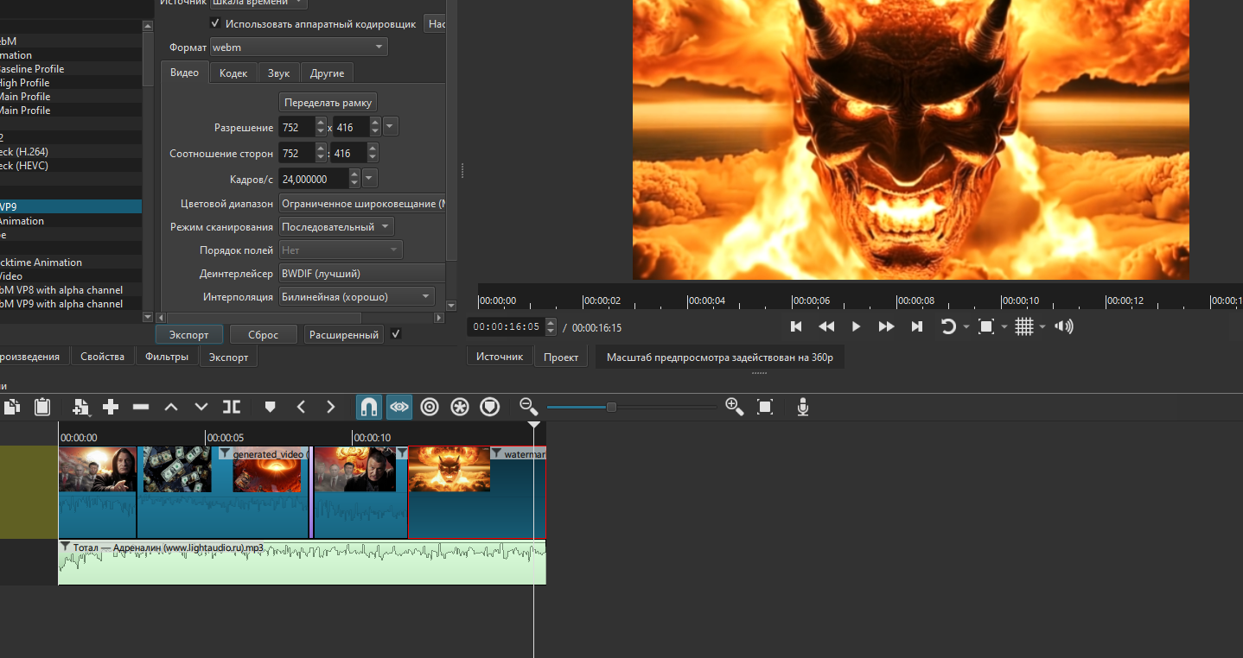Toggle ripple markers shield icon
This screenshot has width=1243, height=658.
[x=490, y=407]
